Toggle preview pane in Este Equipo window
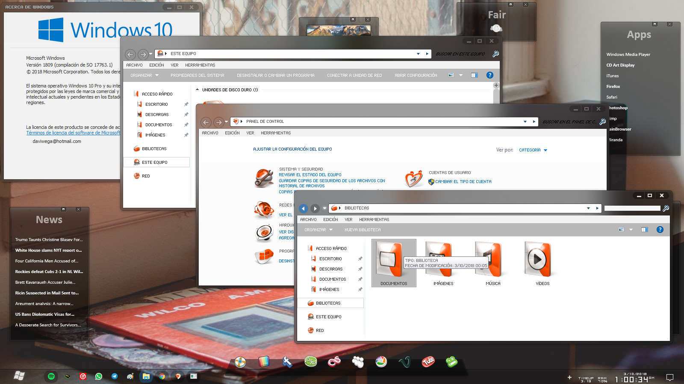 (474, 75)
